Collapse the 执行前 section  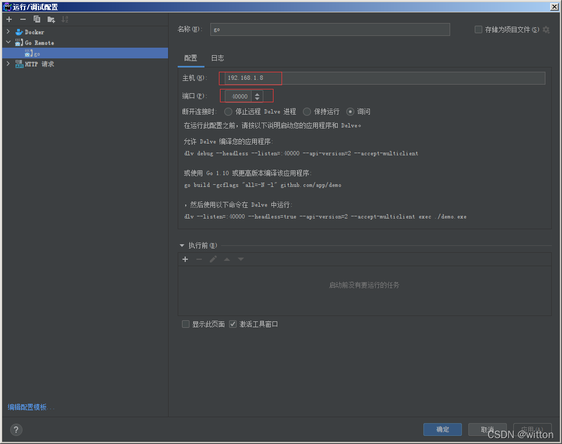click(x=182, y=246)
